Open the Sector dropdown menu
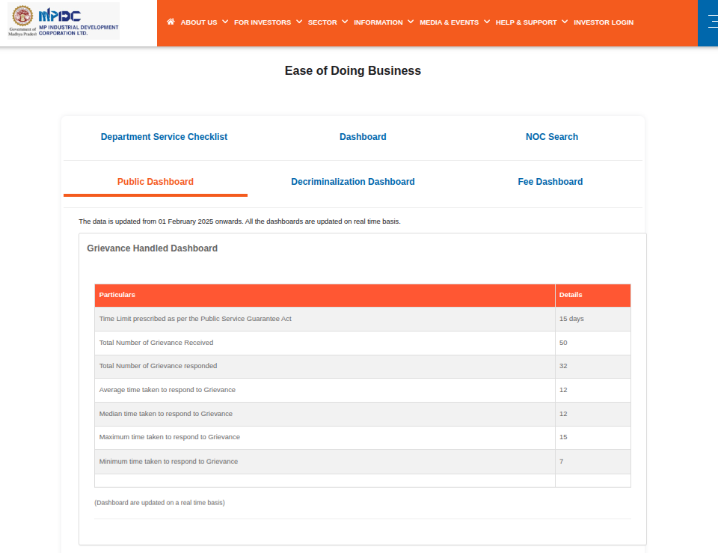Viewport: 718px width, 553px height. 328,22
